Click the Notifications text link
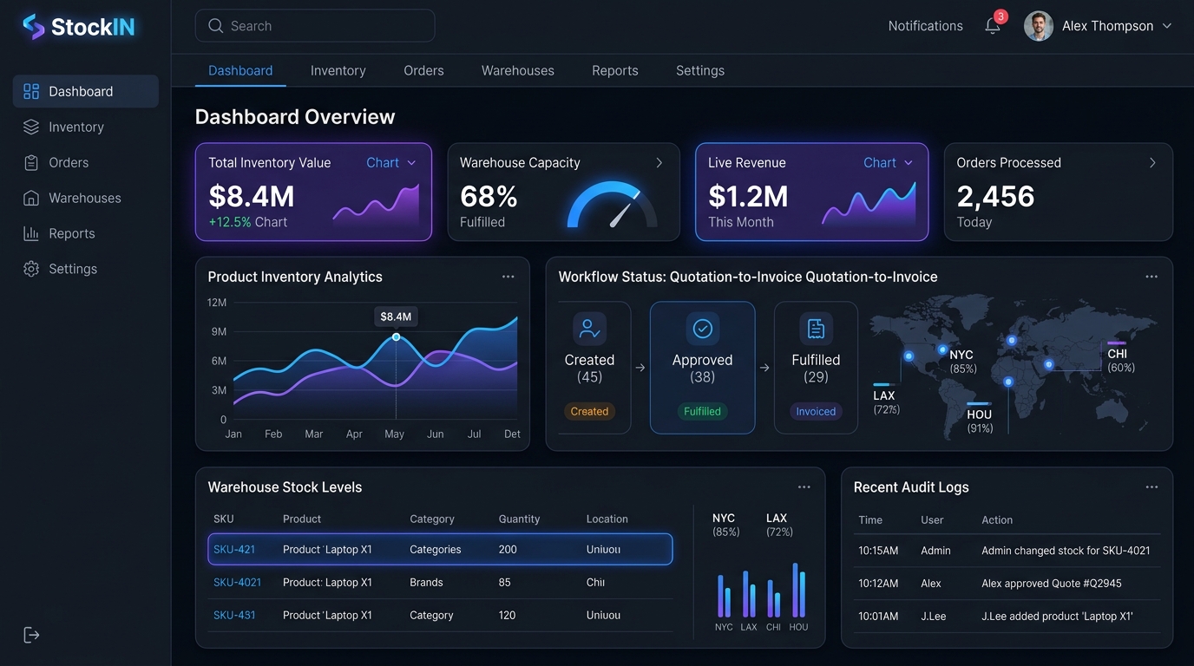Image resolution: width=1194 pixels, height=666 pixels. coord(926,26)
